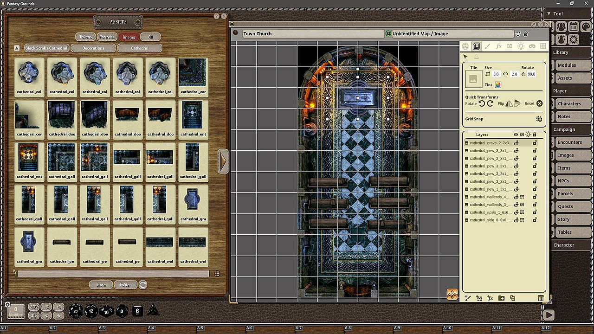594x334 pixels.
Task: Open the Store button in Assets
Action: pyautogui.click(x=101, y=285)
